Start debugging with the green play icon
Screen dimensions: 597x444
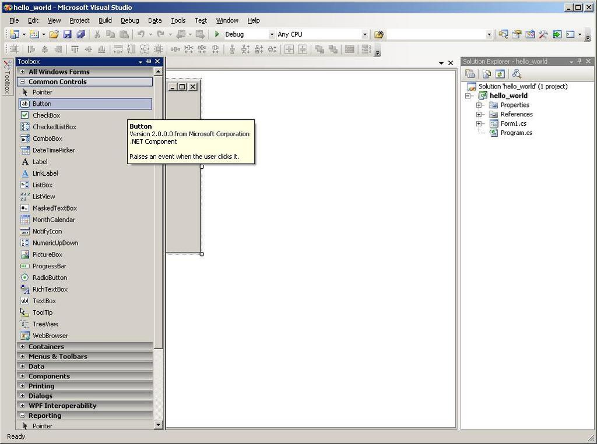(x=217, y=34)
